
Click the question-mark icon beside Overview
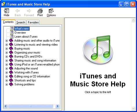(x=12, y=32)
